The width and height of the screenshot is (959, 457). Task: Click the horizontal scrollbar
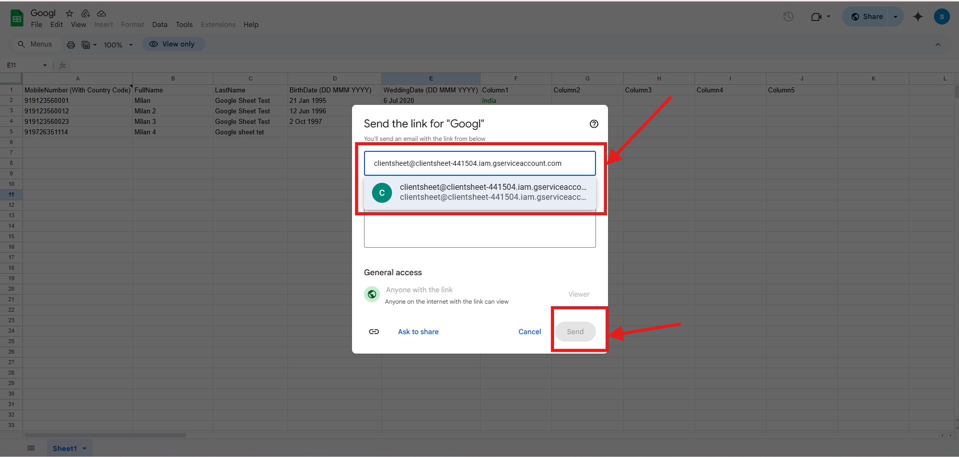pos(105,435)
